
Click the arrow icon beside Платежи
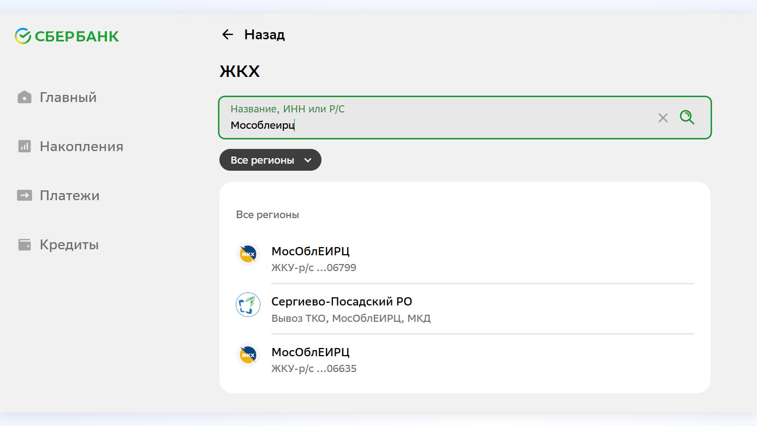pyautogui.click(x=25, y=196)
